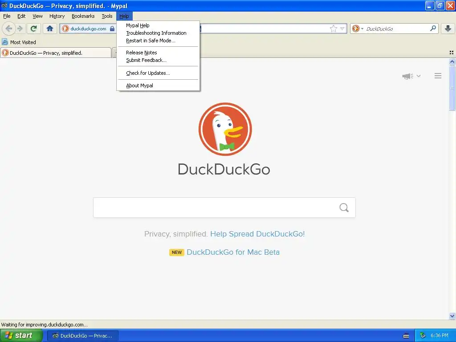
Task: Click the keyboard tray icon
Action: click(x=406, y=336)
